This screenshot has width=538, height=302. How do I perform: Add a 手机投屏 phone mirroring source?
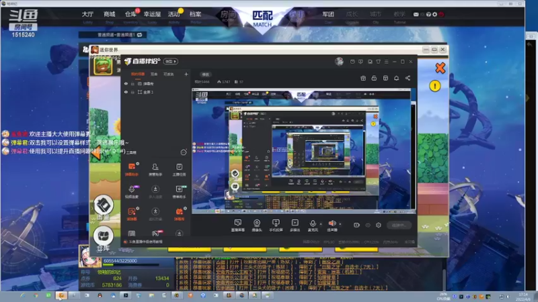[x=276, y=225]
